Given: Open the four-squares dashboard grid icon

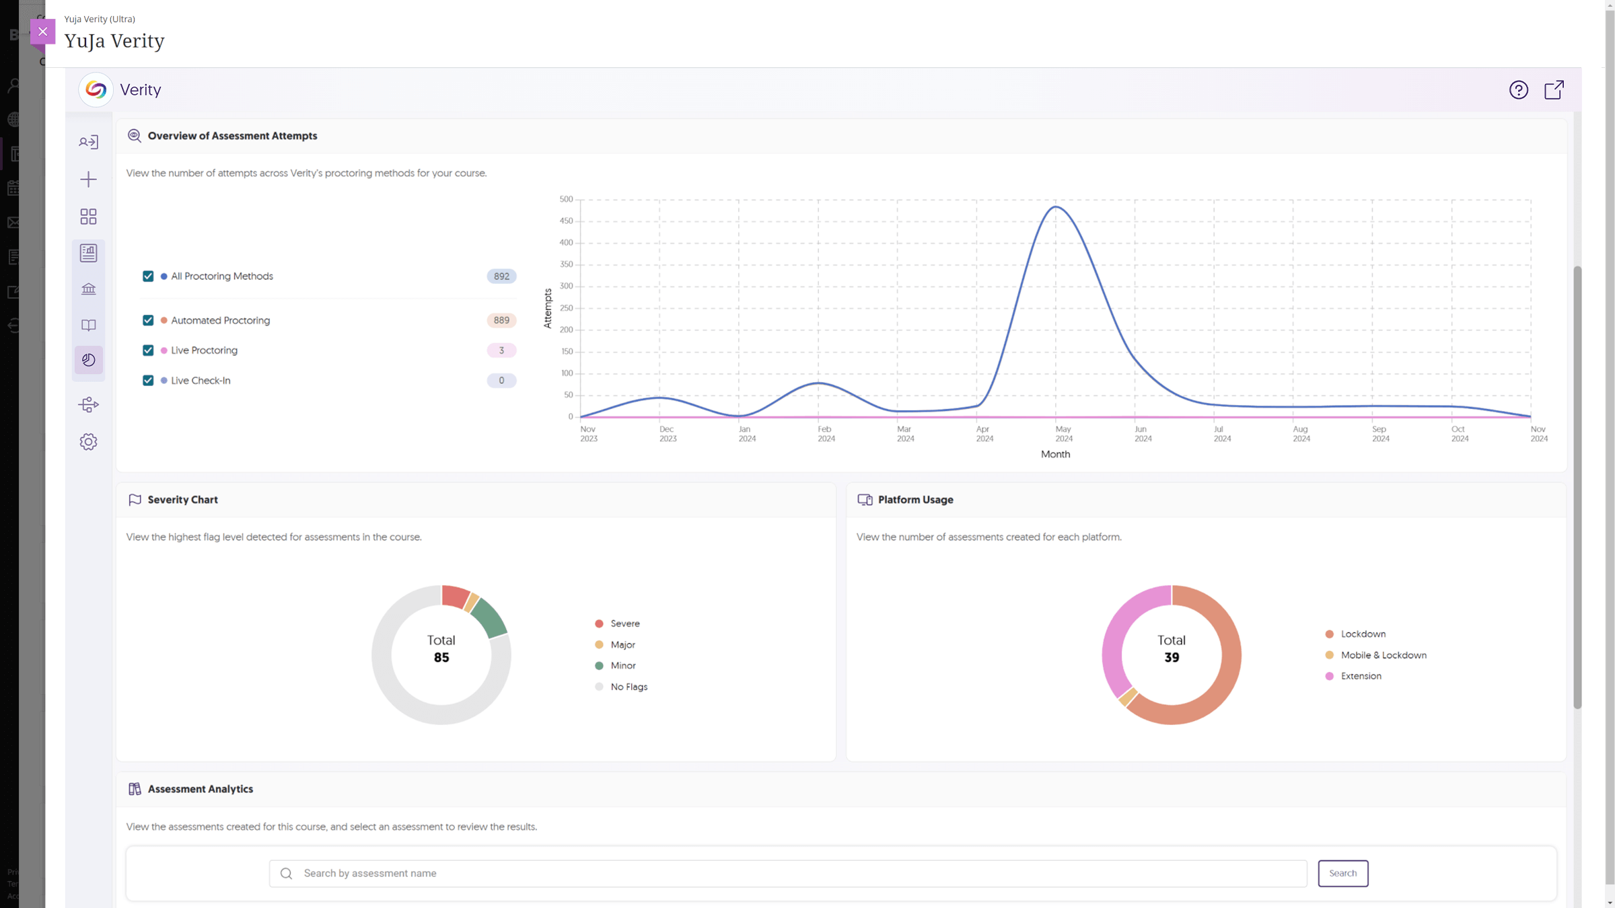Looking at the screenshot, I should [x=88, y=216].
